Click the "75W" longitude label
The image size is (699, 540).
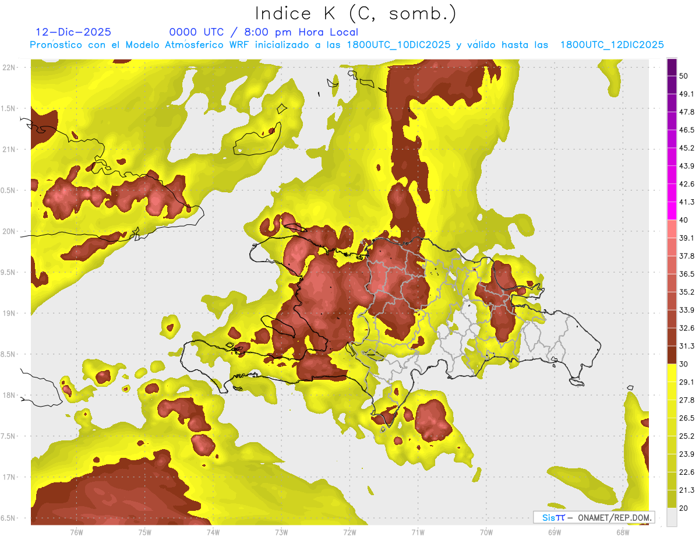(x=144, y=532)
